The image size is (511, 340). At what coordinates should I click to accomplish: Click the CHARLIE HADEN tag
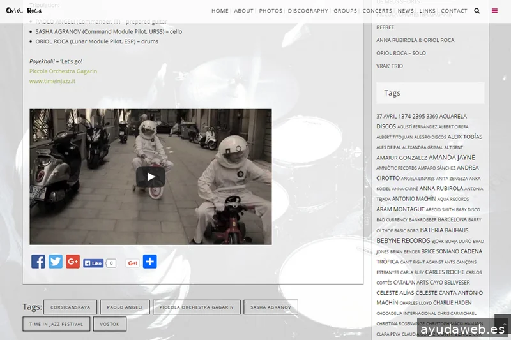[452, 302]
